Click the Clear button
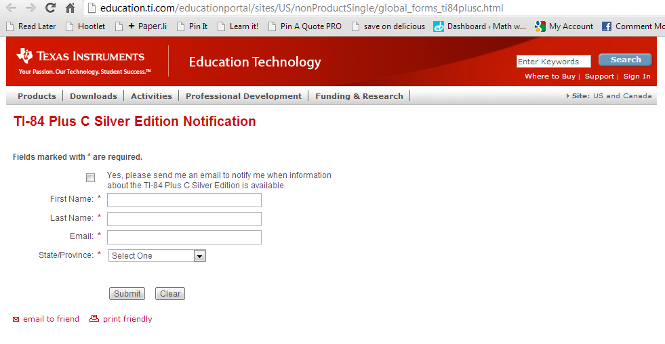The width and height of the screenshot is (665, 344). 170,294
